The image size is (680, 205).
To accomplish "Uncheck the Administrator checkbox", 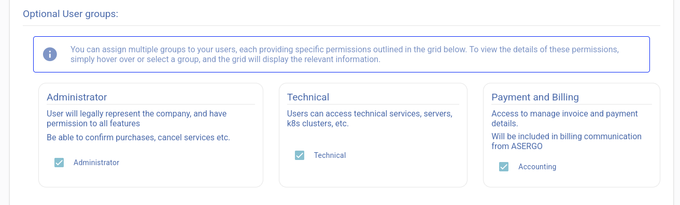I will 59,163.
